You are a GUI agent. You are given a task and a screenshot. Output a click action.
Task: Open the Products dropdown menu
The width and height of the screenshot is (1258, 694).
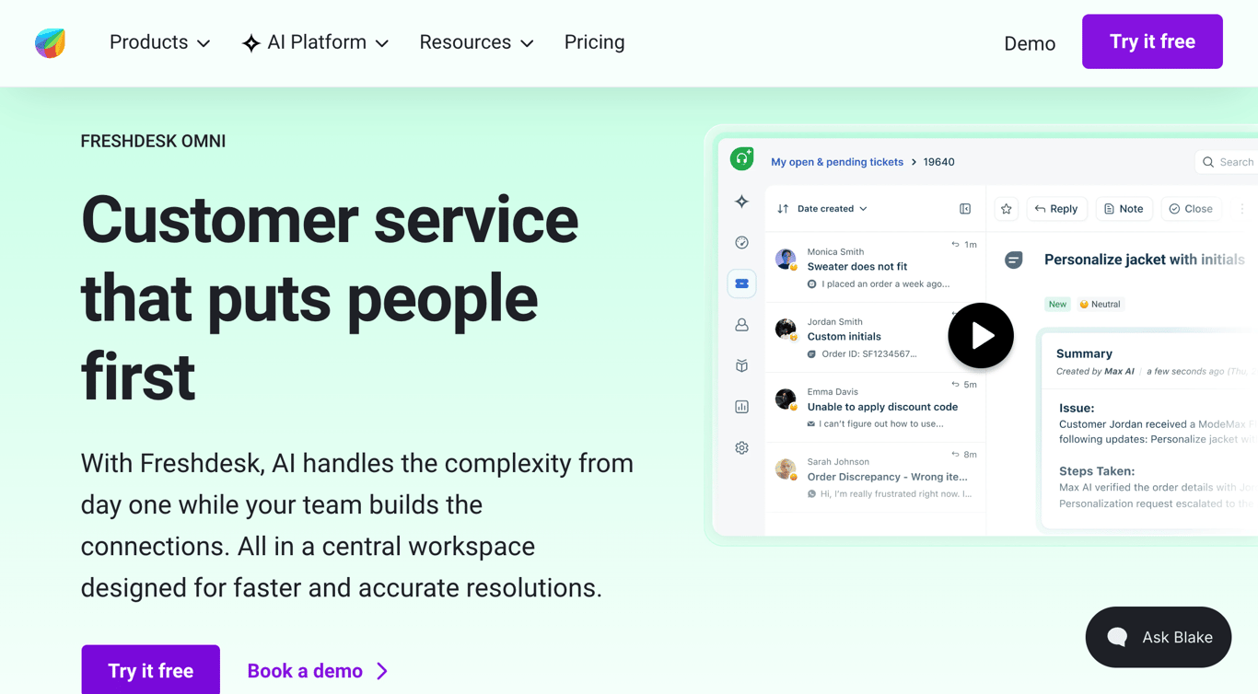point(159,42)
